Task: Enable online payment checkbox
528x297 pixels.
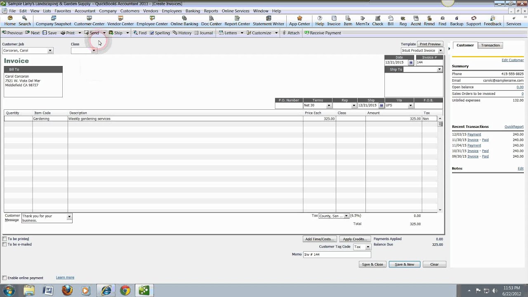Action: click(5, 278)
